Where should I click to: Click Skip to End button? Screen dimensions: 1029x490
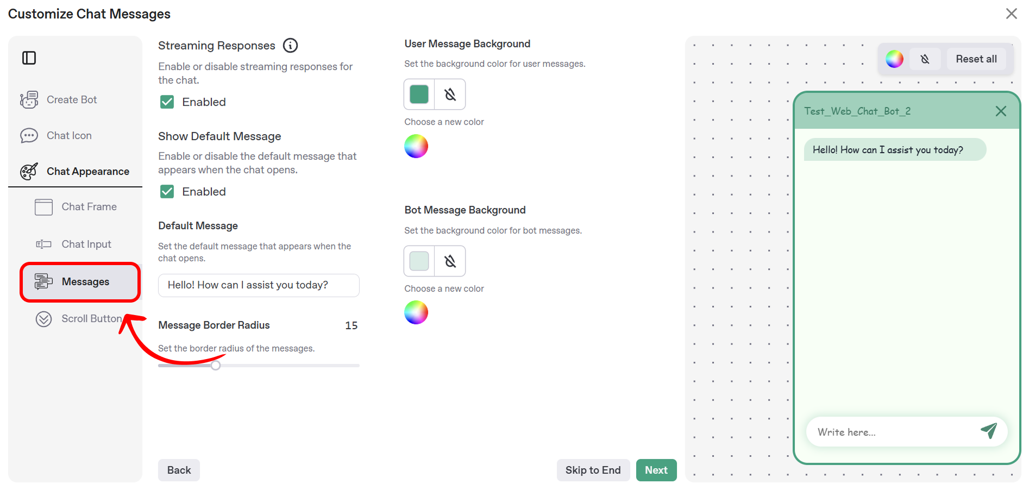593,470
